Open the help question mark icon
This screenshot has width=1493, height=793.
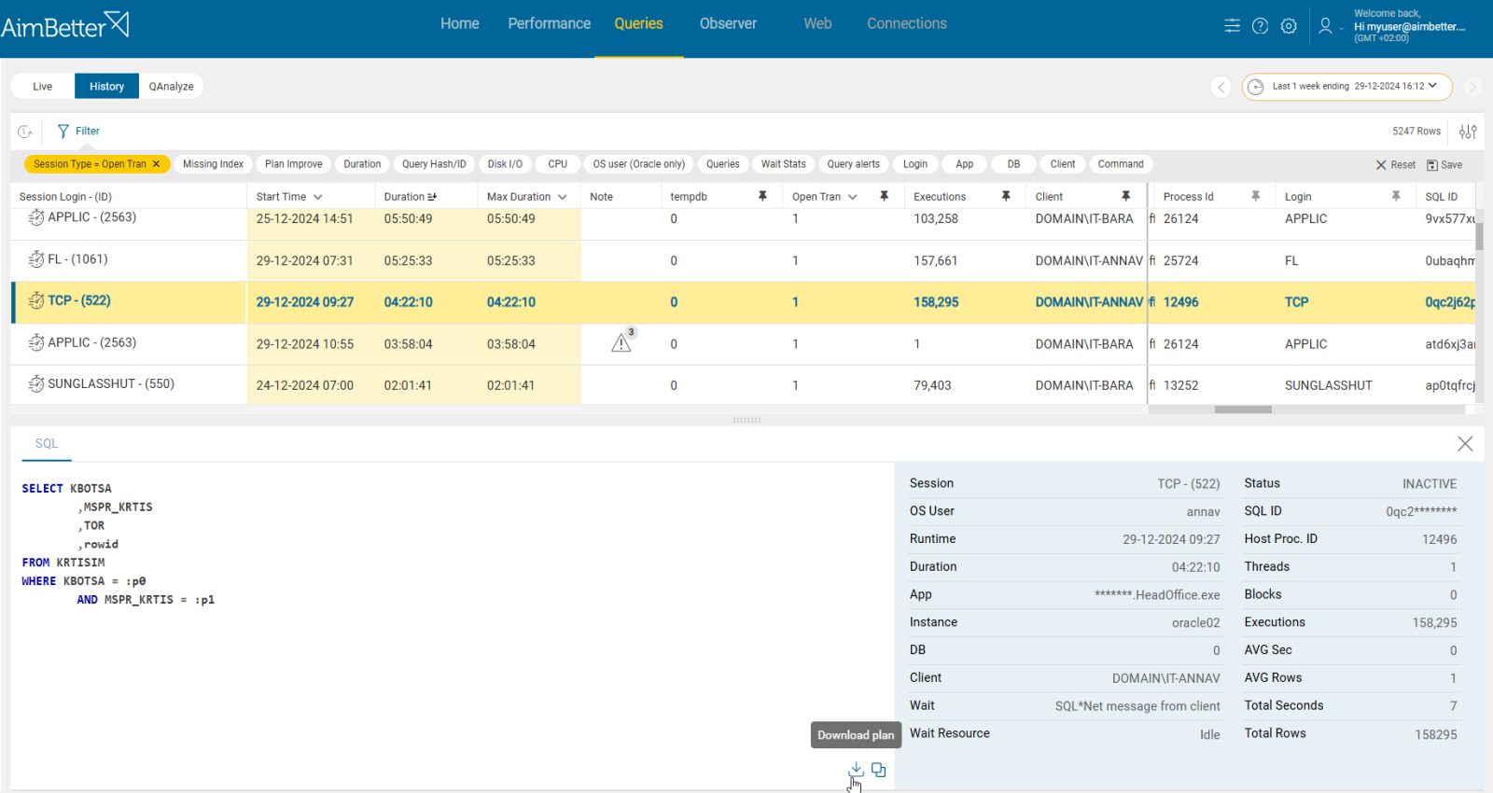1260,26
